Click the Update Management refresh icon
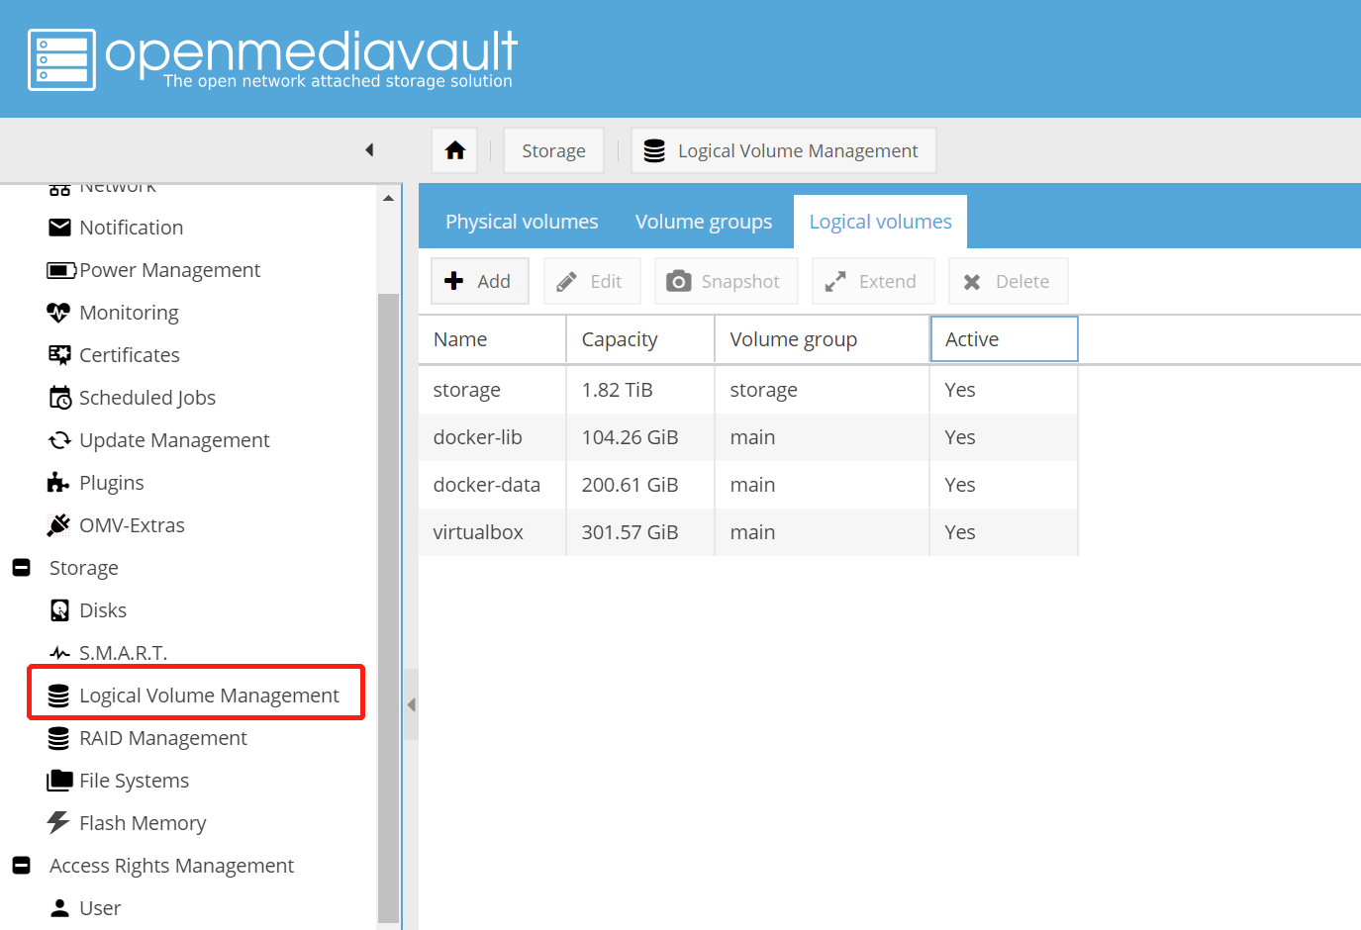This screenshot has height=930, width=1361. pos(59,440)
